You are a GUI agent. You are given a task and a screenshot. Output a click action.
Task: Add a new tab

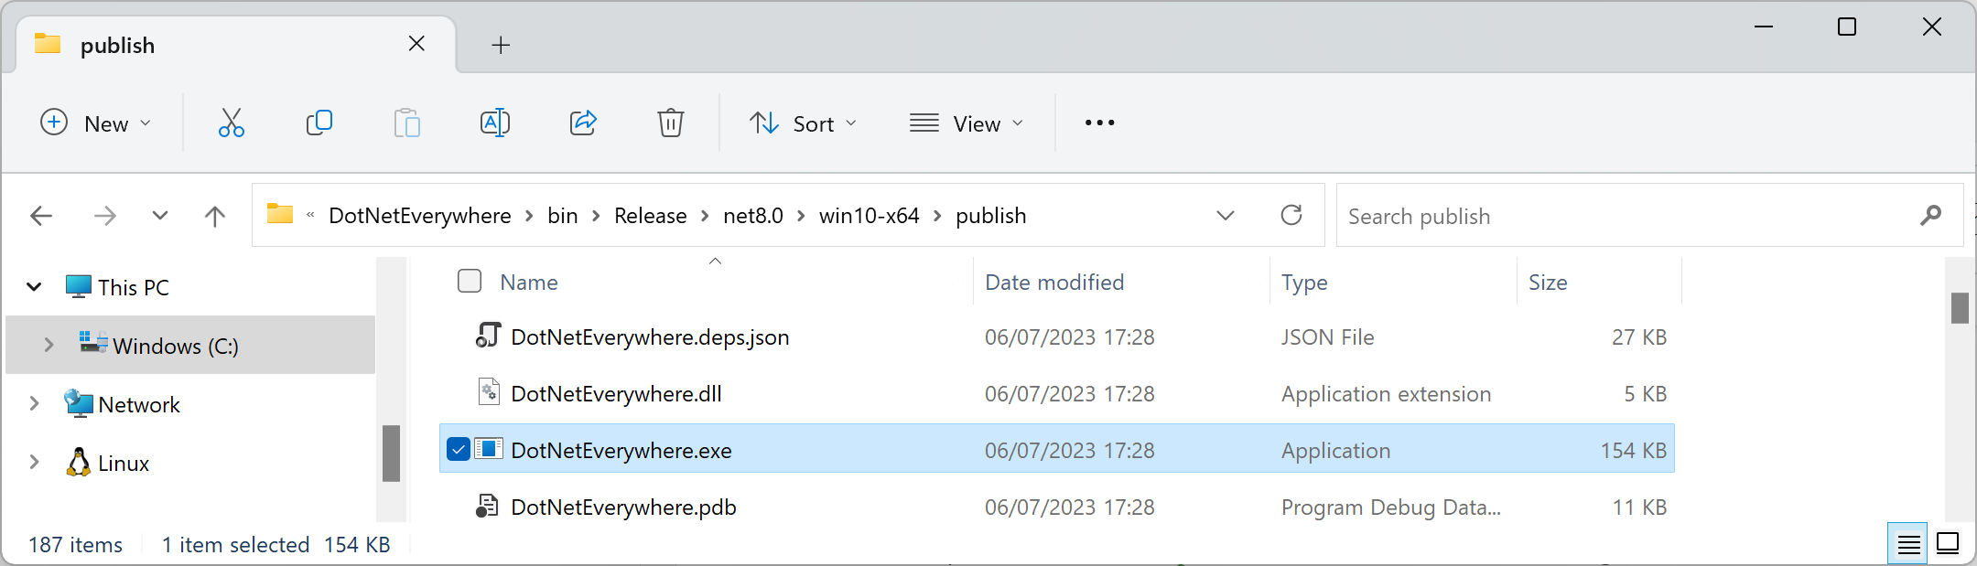click(500, 45)
